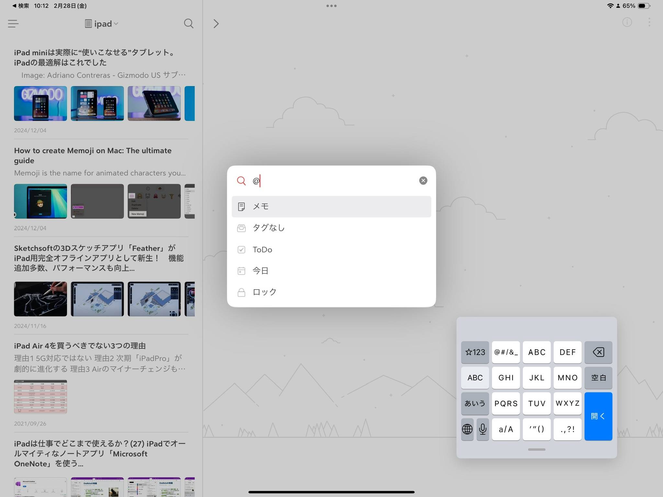Viewport: 663px width, 497px height.
Task: Toggle letter case with a/A key
Action: [x=506, y=429]
